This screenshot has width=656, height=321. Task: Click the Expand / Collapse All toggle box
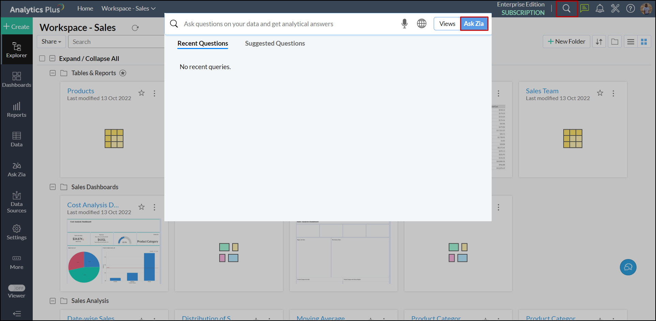pos(53,58)
